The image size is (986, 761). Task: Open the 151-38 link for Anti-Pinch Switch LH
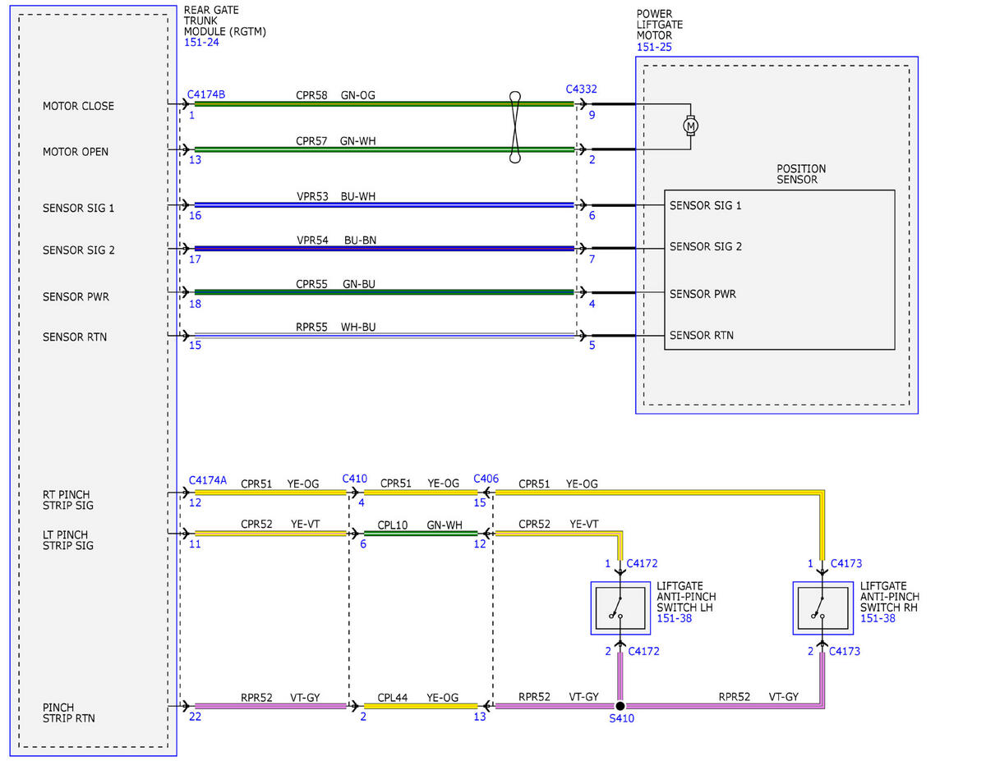pyautogui.click(x=674, y=618)
